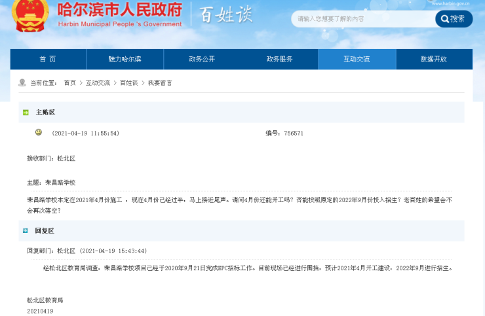Click 我要留言 in the breadcrumb

[160, 83]
